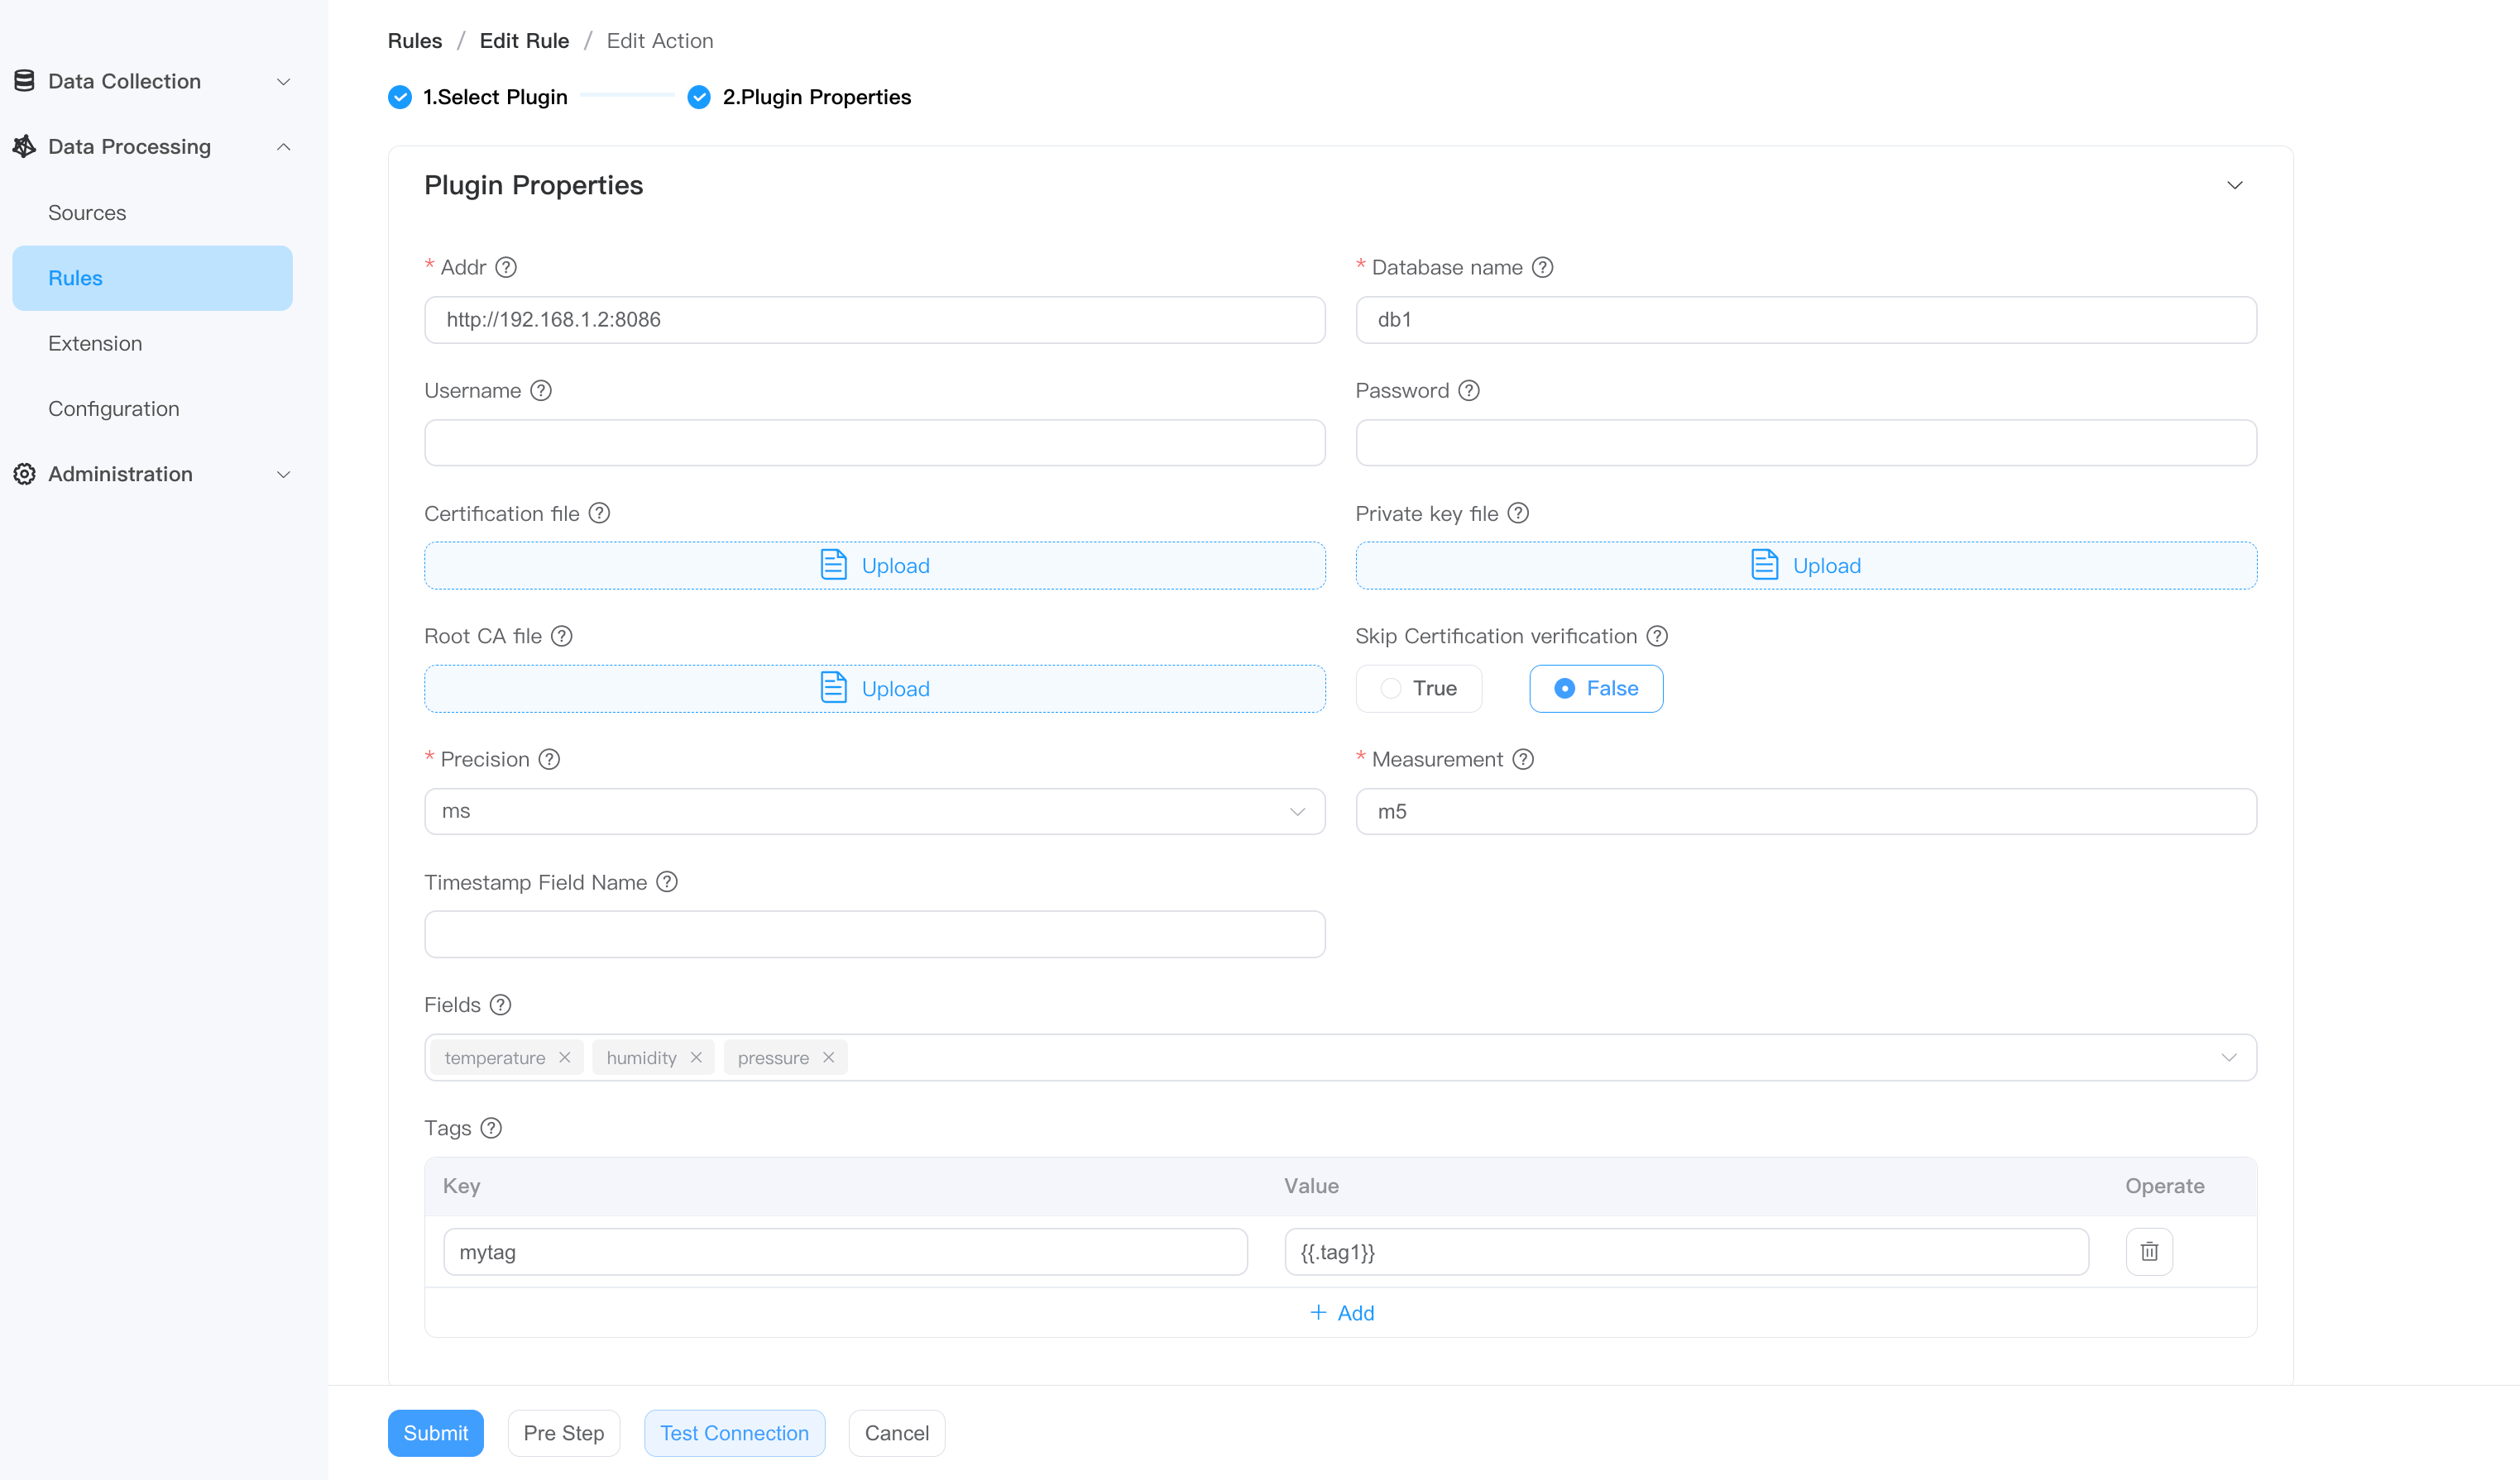Remove the temperature field tag
Image resolution: width=2520 pixels, height=1480 pixels.
click(x=565, y=1057)
